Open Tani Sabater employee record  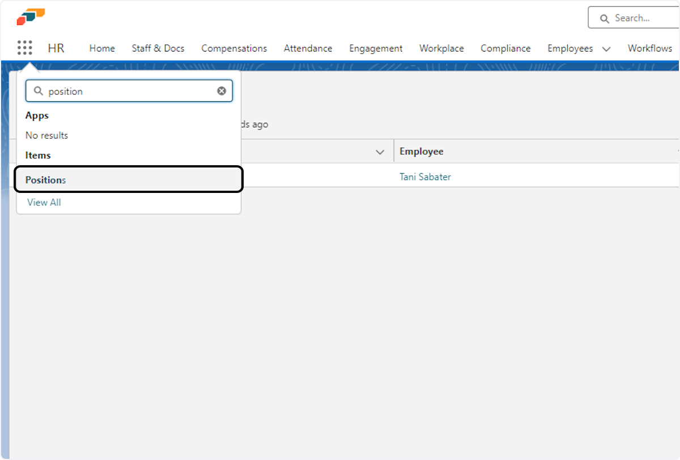point(425,177)
